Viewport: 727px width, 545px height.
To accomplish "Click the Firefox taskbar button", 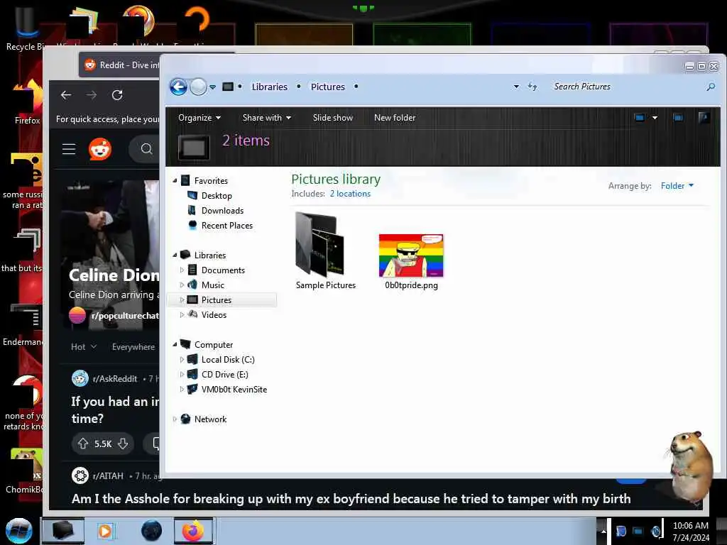I will click(x=193, y=531).
